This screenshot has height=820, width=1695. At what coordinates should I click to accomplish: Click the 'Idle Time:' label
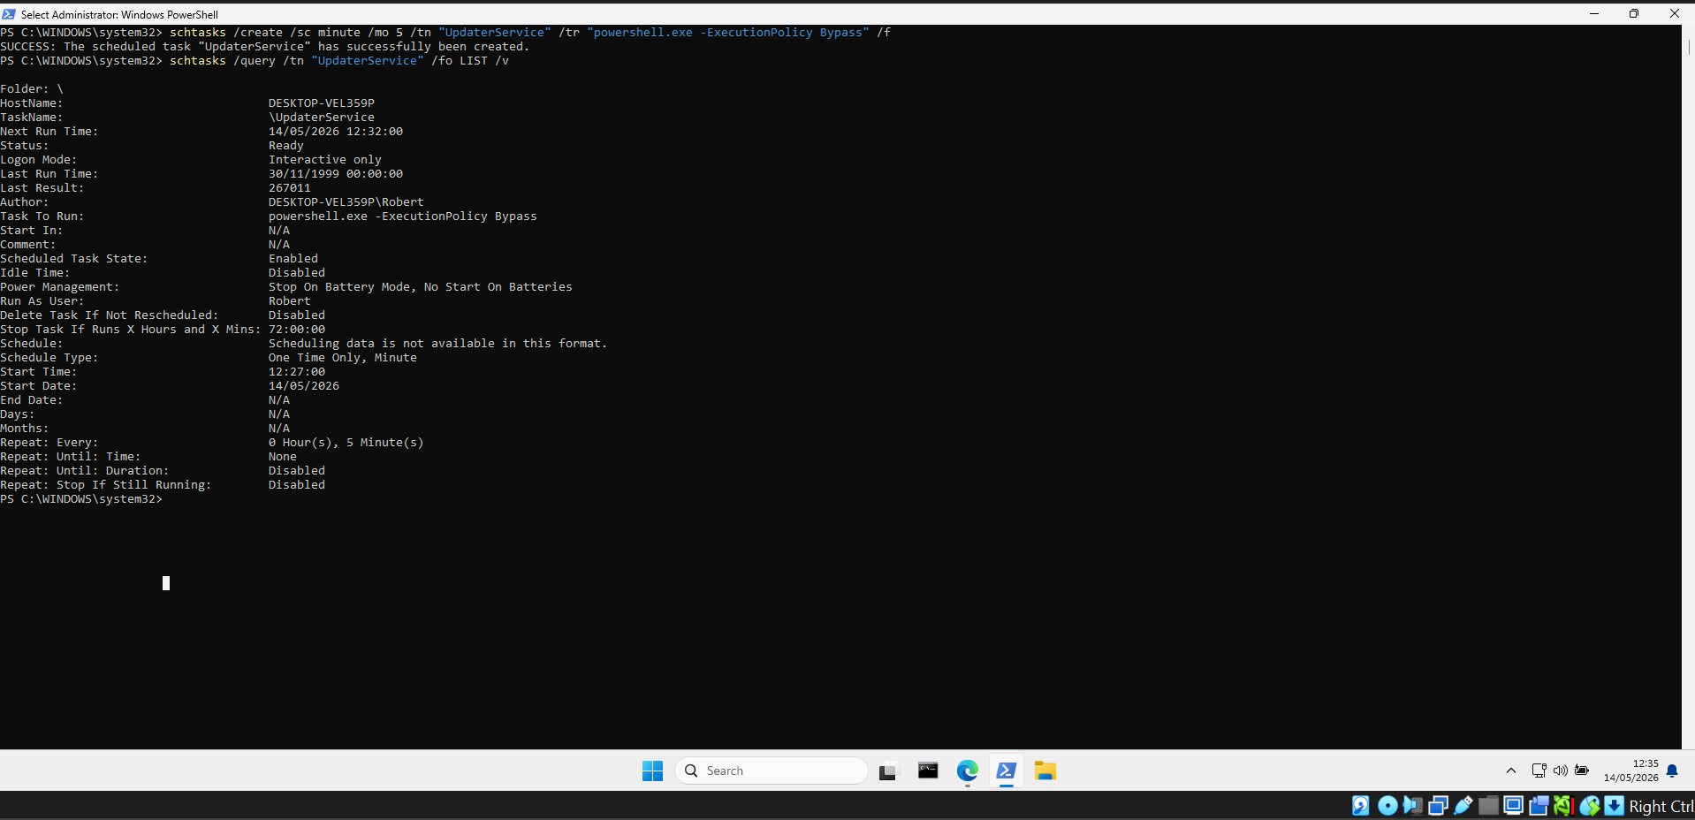point(35,273)
